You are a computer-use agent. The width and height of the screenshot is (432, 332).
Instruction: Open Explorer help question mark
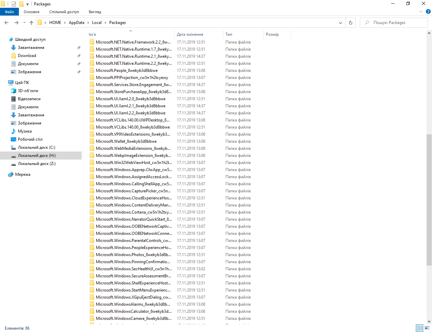[428, 11]
